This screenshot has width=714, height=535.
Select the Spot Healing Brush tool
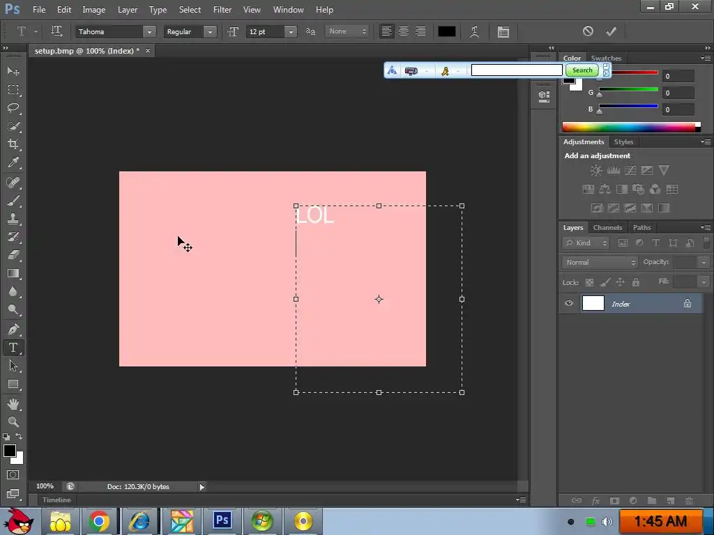click(x=13, y=183)
